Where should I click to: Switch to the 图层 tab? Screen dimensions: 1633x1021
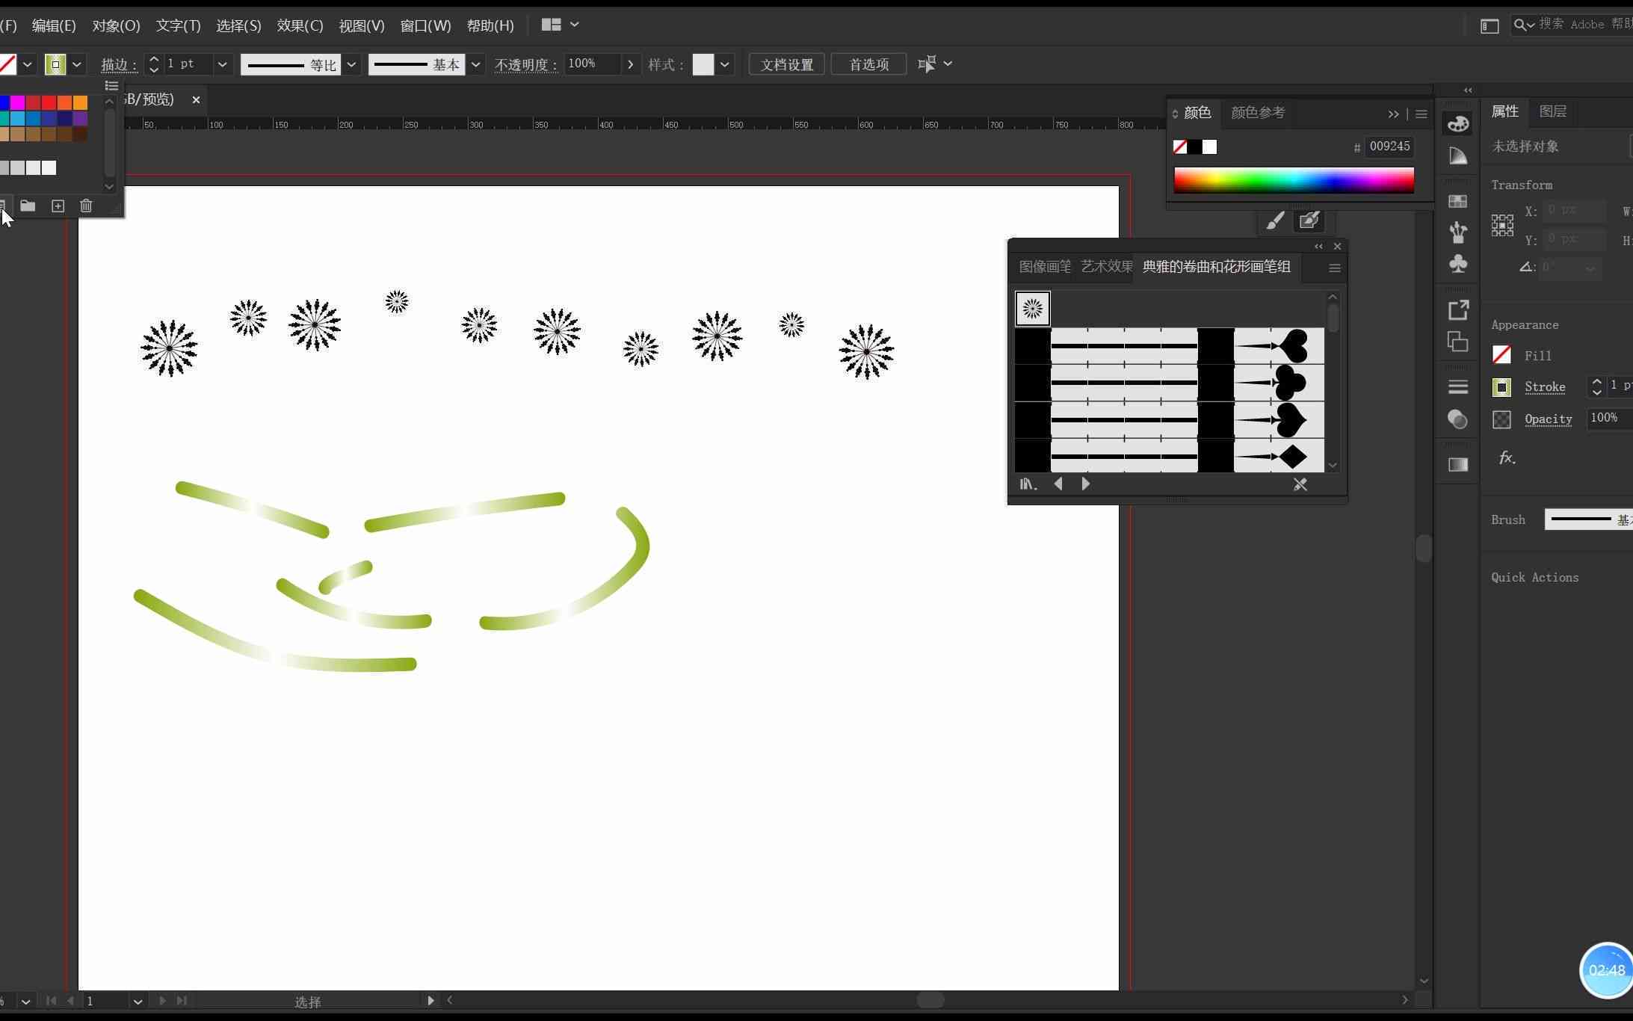[x=1552, y=111]
